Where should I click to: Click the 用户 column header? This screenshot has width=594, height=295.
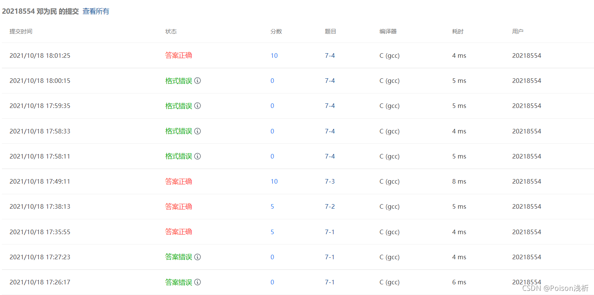[518, 32]
